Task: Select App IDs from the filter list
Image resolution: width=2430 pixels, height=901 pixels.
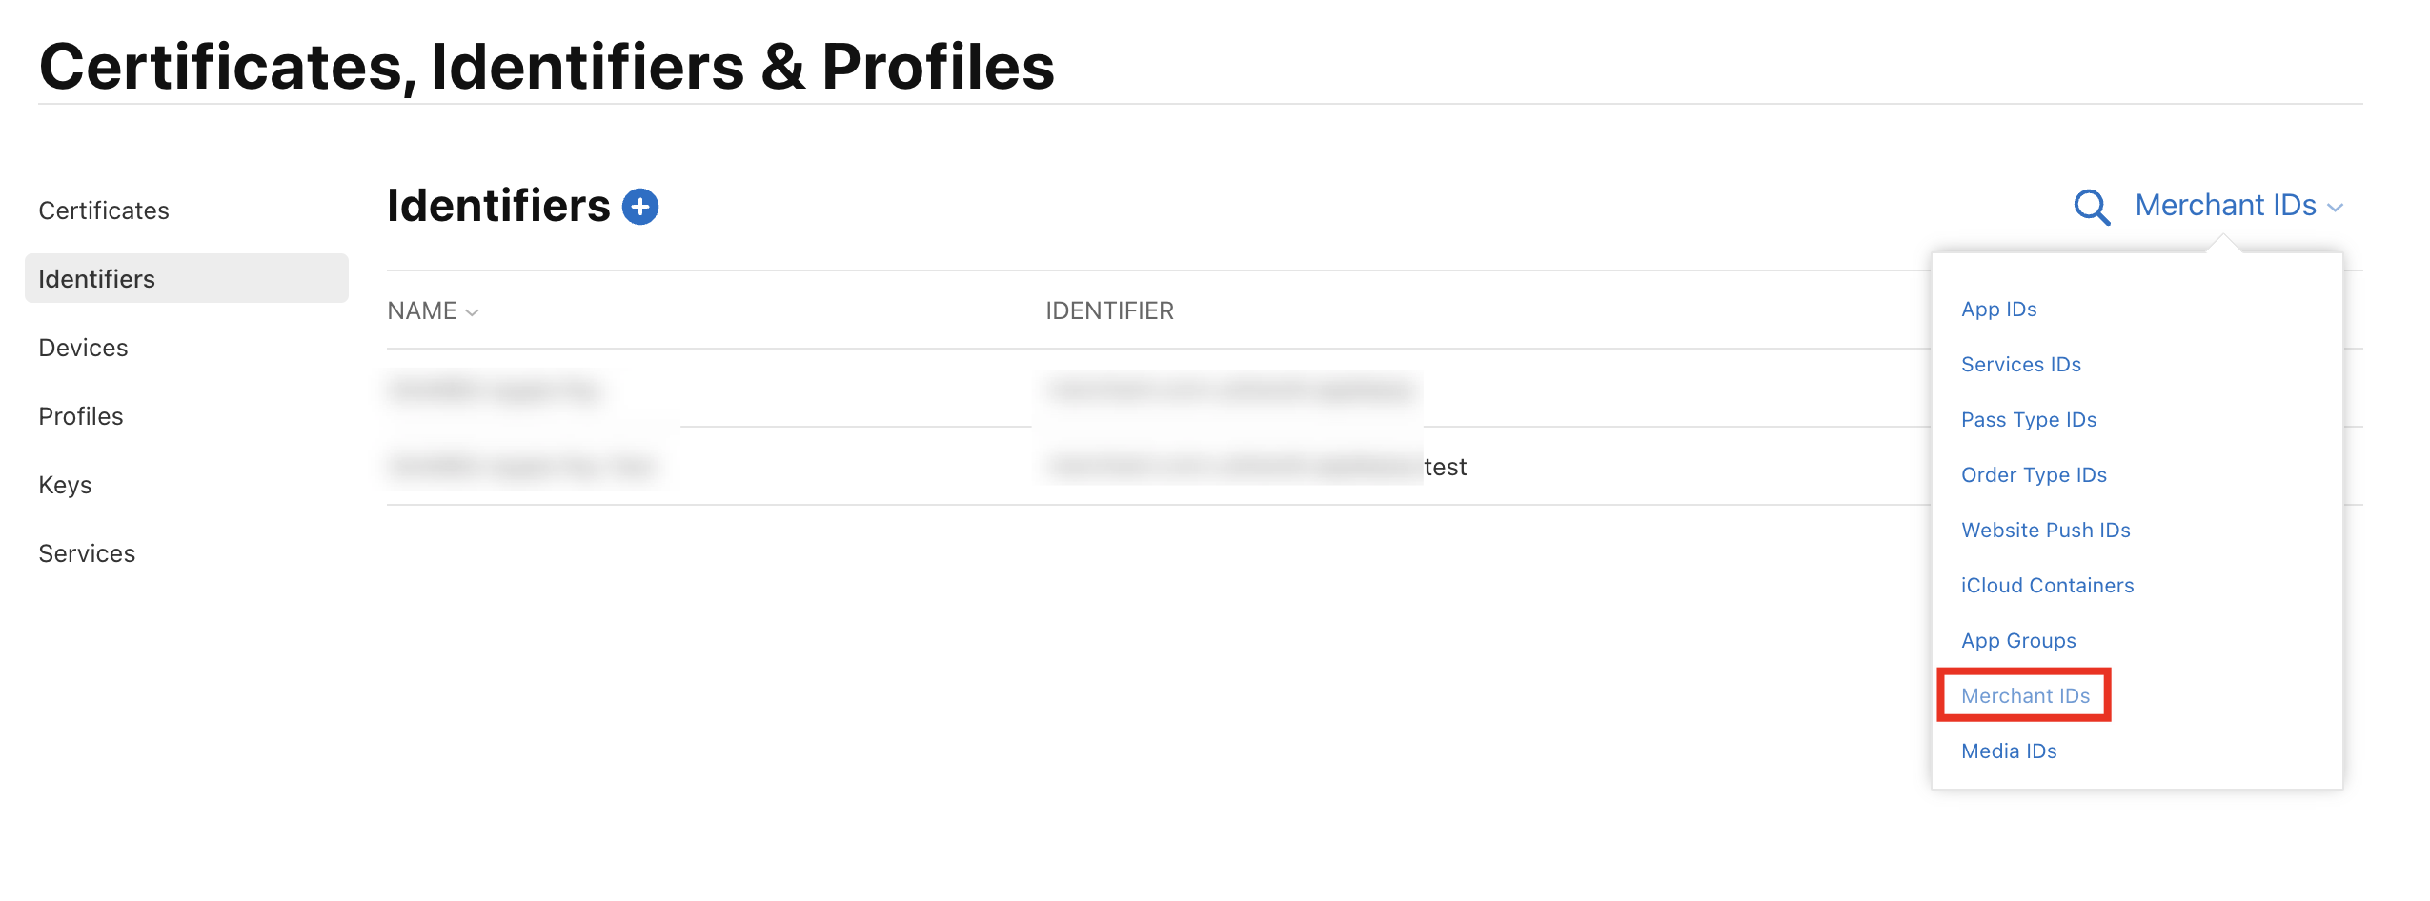Action: click(x=1998, y=310)
